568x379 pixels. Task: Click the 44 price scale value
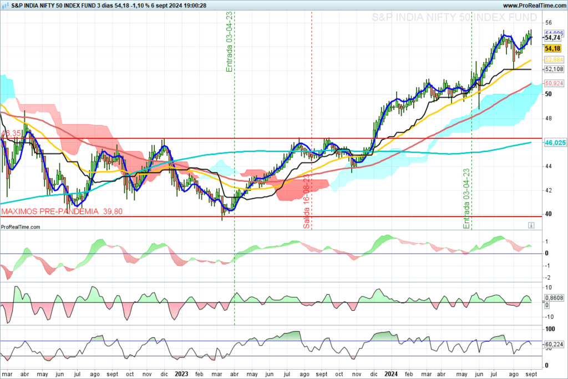549,166
